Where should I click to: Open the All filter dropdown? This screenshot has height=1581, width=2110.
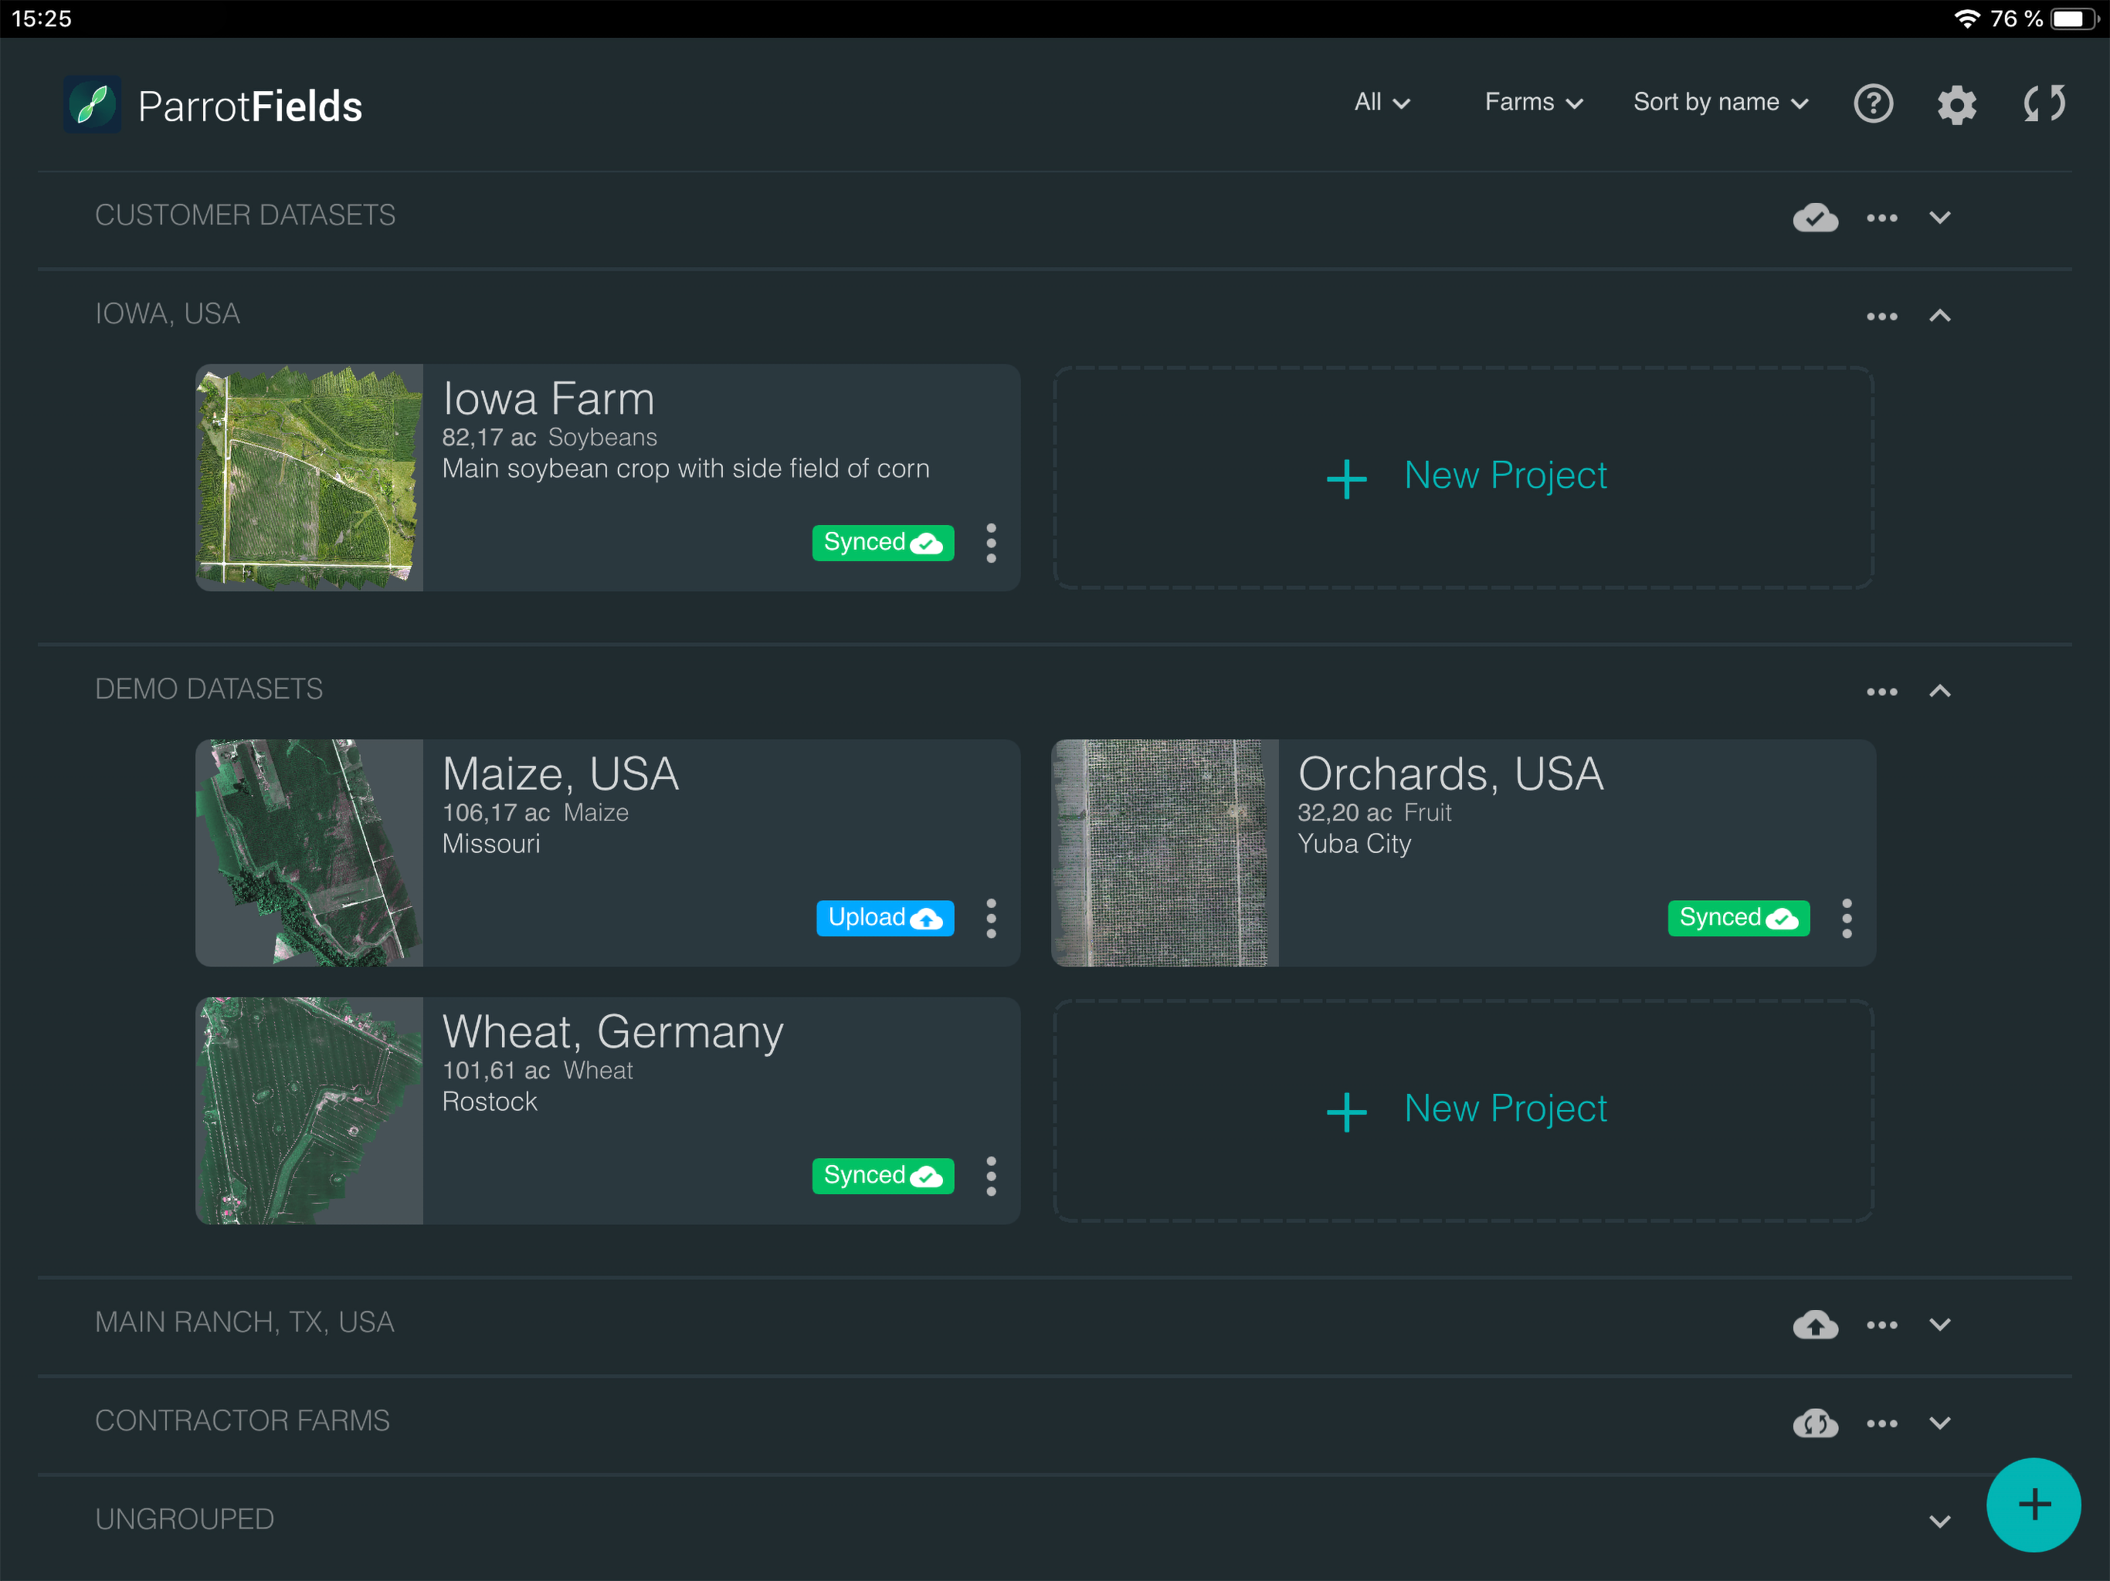pos(1381,102)
